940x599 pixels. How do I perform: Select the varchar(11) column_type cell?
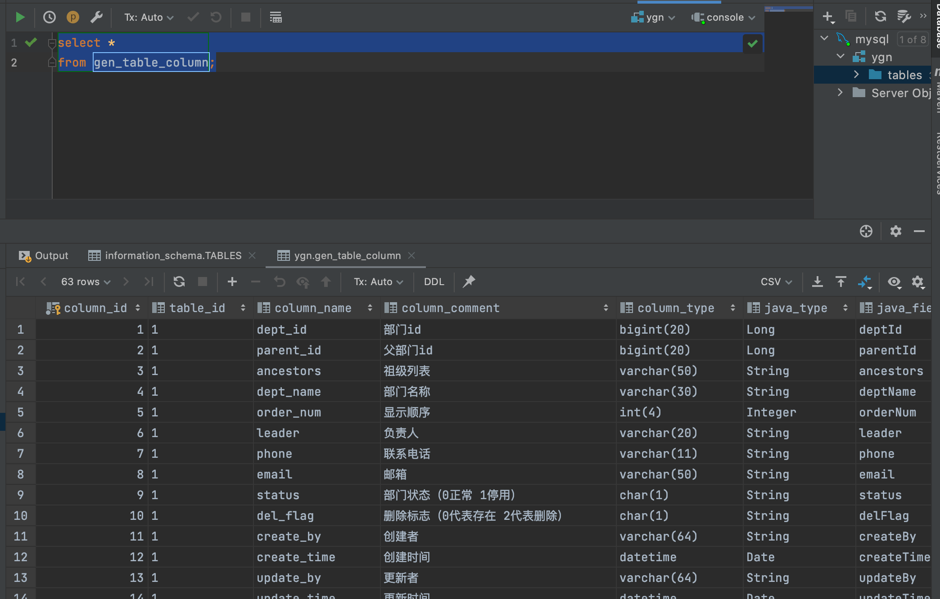pos(680,454)
